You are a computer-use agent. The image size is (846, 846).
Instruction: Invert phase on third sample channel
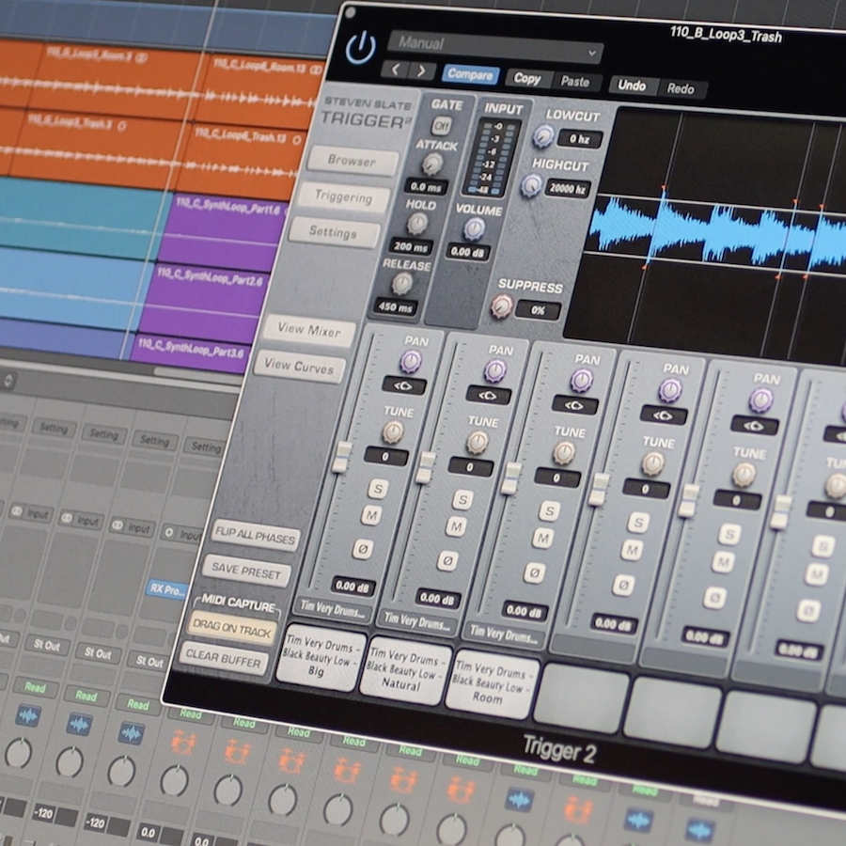535,572
